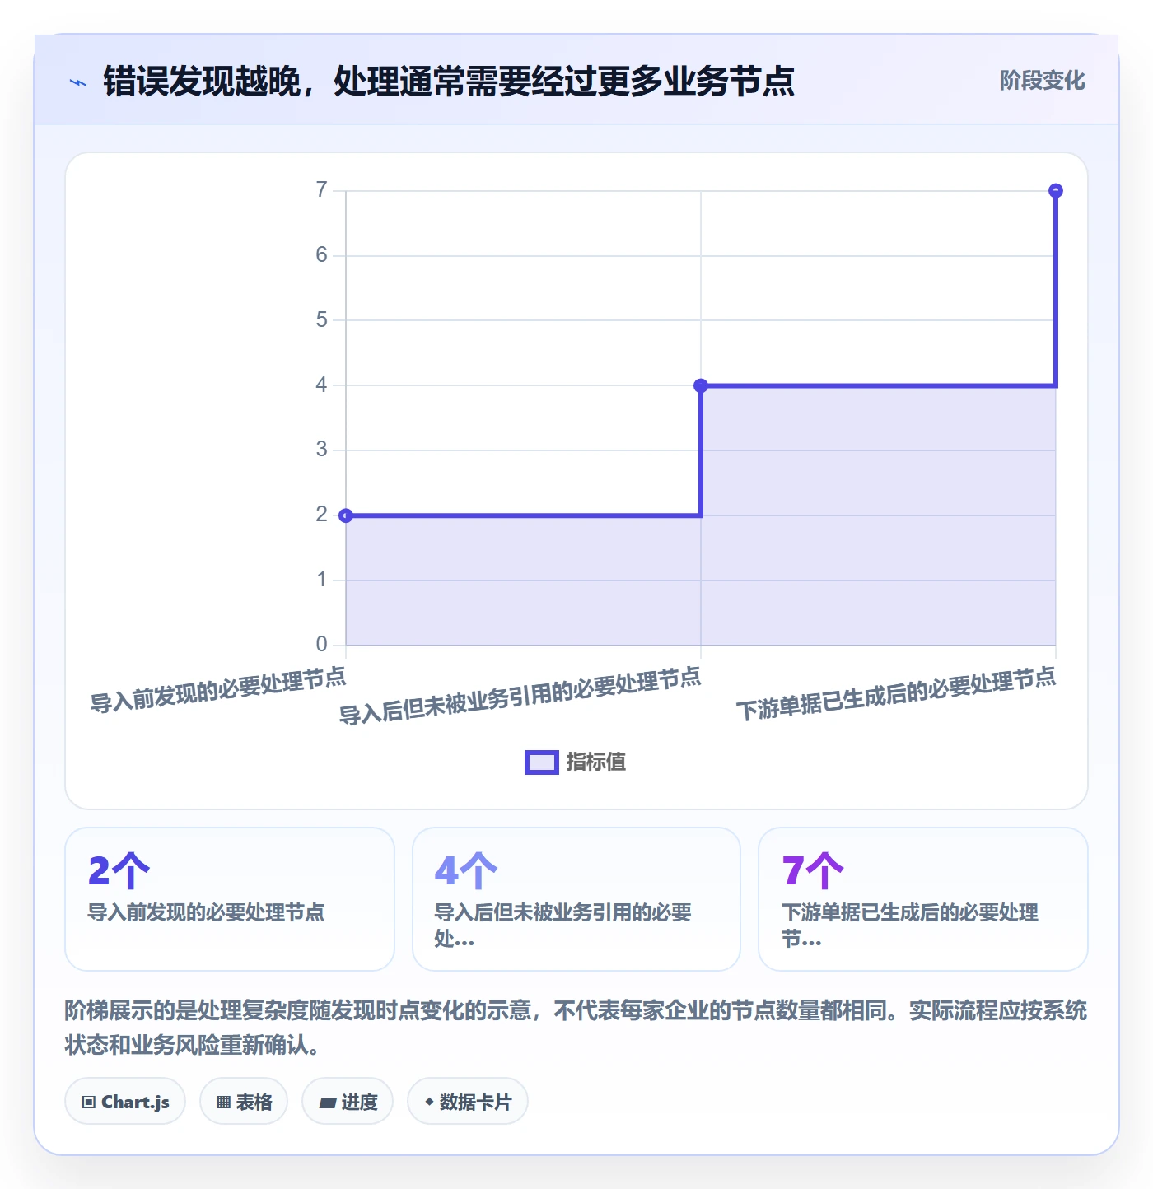Select the data point at value 4

(701, 385)
